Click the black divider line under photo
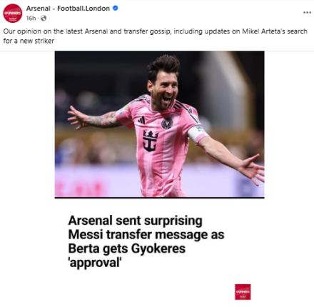This screenshot has width=314, height=307. [x=159, y=198]
